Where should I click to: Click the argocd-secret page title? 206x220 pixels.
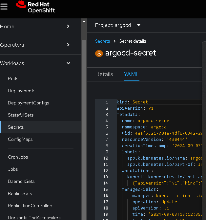[131, 53]
